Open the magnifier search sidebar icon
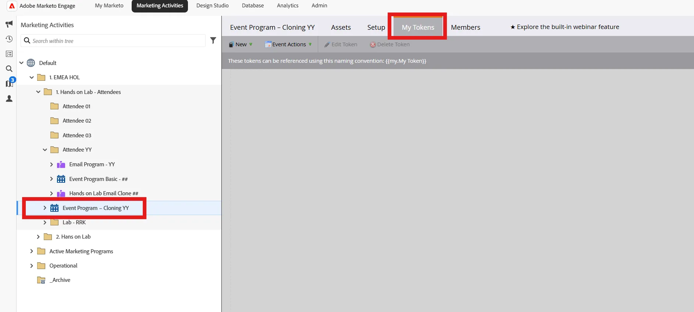 click(x=9, y=69)
